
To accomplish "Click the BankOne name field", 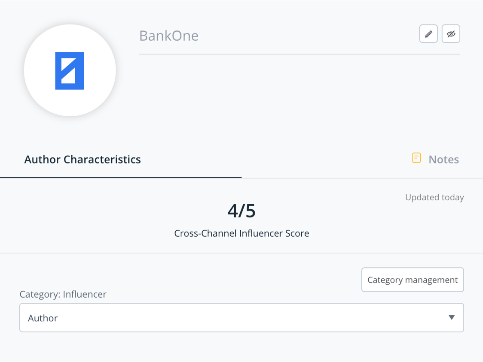I will pos(169,36).
